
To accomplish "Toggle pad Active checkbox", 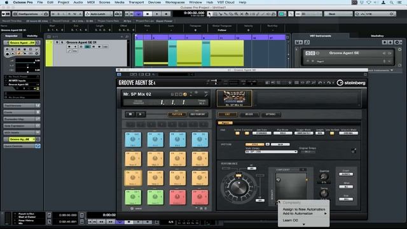I will pyautogui.click(x=237, y=133).
